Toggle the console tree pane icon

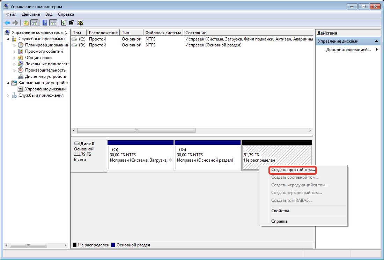[x=34, y=23]
